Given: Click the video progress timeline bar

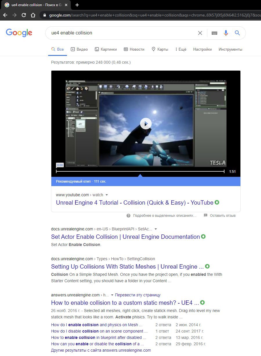Looking at the screenshot, I should pos(140,171).
